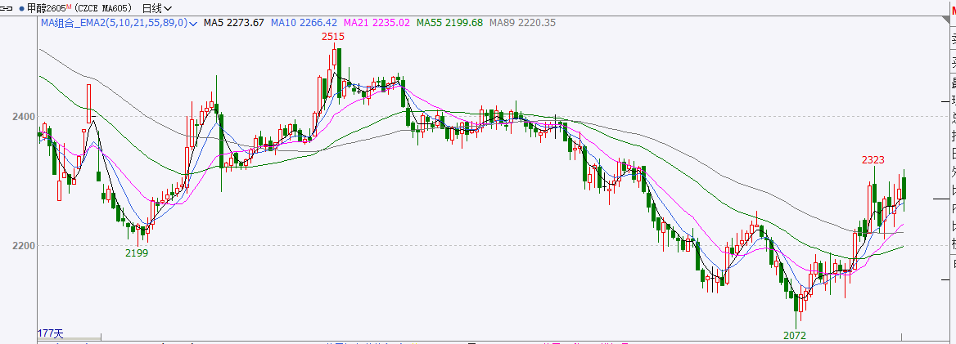Select the MA组合_EMA2(5,10,21,55,89,0) indicator label
Viewport: 956px width, 344px height.
(x=114, y=23)
